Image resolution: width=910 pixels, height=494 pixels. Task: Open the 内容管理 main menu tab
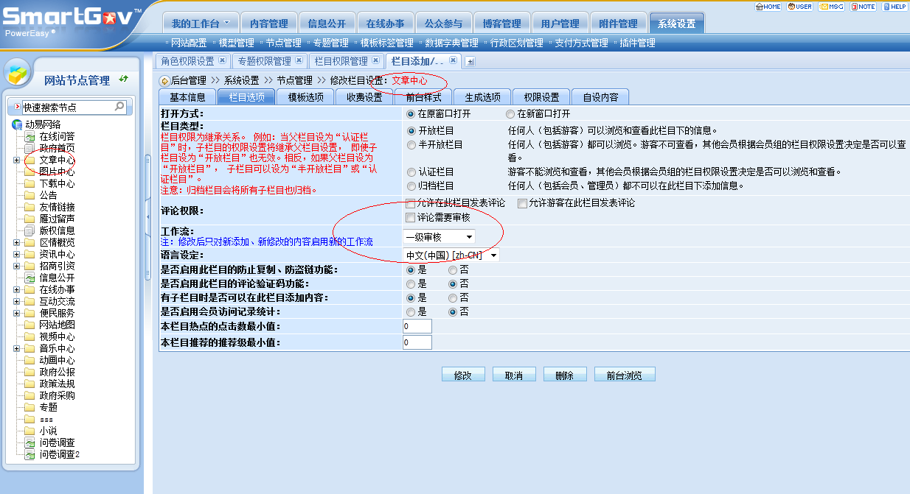tap(269, 24)
